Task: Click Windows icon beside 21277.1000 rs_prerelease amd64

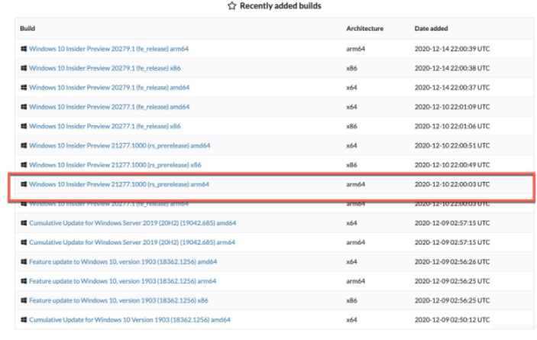Action: [24, 145]
